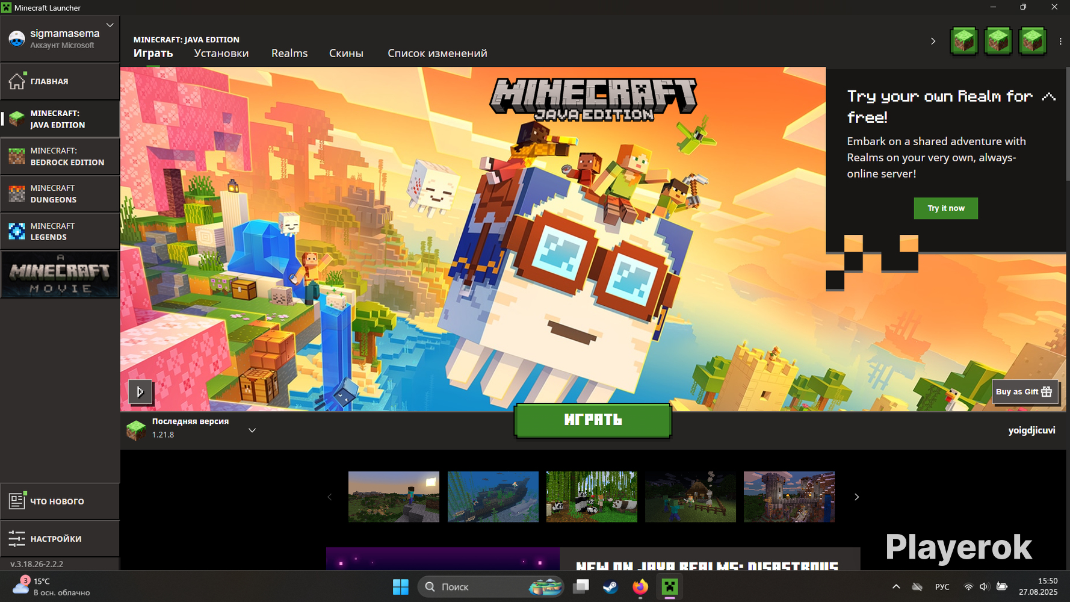Expand the hero banner side arrow
The height and width of the screenshot is (602, 1070).
(140, 392)
